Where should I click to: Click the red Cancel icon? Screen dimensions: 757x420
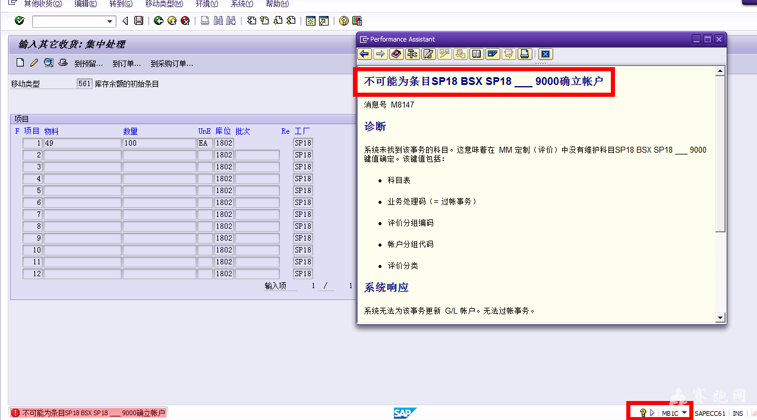(185, 21)
